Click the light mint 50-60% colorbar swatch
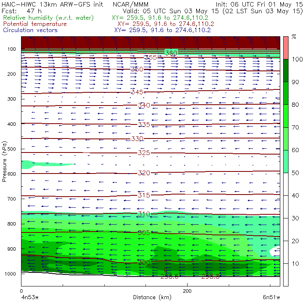Screen dimensions: 305x305 pos(286,162)
